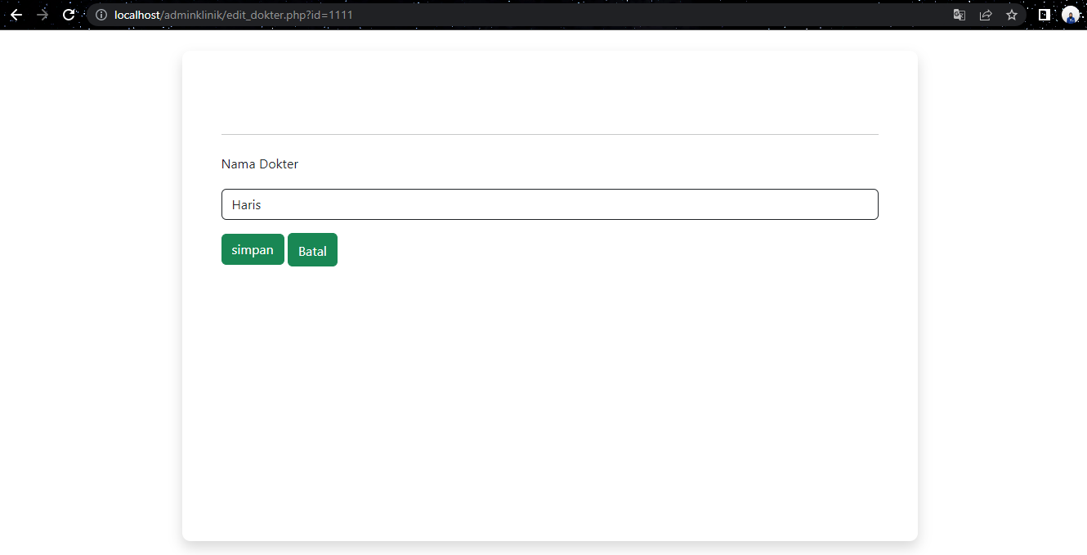Click 'simpan' to save the doctor name
Screen dimensions: 1087x555
click(x=253, y=249)
